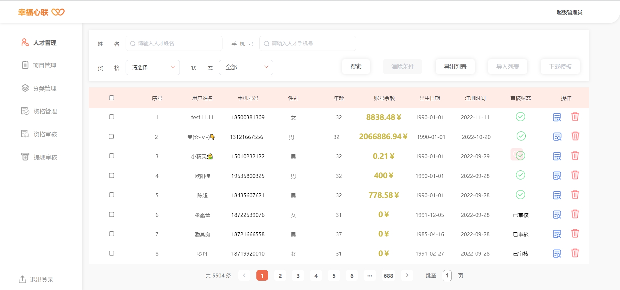The width and height of the screenshot is (620, 290).
Task: Open details icon for test11.11
Action: [557, 117]
